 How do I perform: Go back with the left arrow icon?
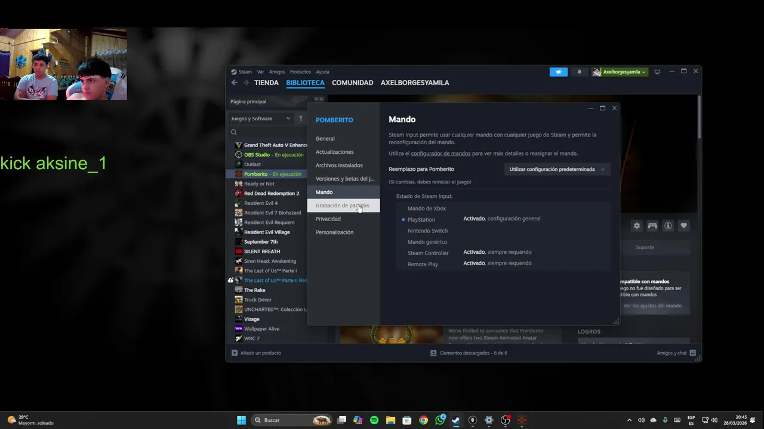pyautogui.click(x=234, y=83)
